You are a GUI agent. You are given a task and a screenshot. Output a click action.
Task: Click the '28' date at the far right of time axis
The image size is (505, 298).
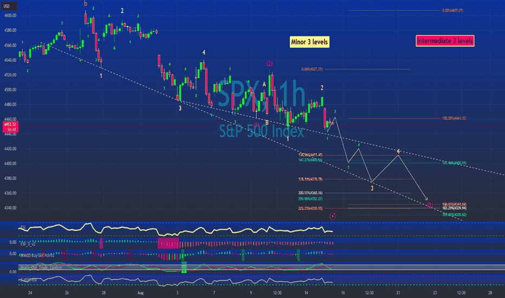coord(490,293)
